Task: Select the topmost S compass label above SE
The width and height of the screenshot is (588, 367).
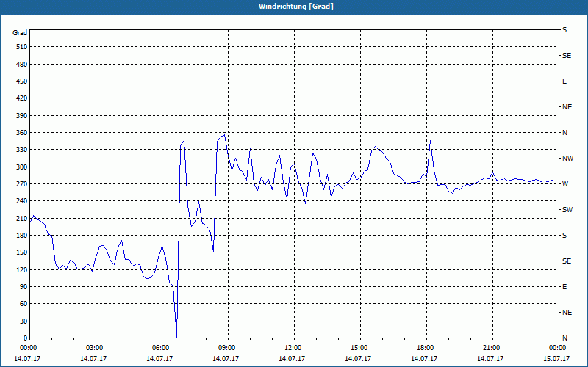Action: coord(564,30)
